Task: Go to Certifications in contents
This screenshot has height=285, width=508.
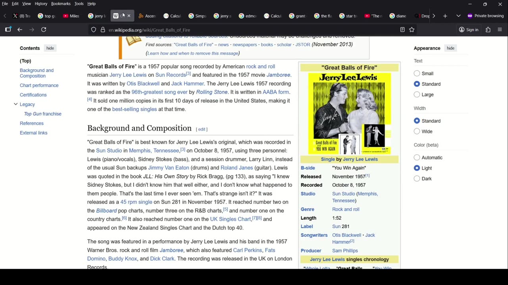Action: click(x=33, y=95)
